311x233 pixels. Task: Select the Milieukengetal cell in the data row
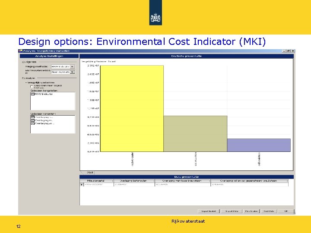click(98, 185)
